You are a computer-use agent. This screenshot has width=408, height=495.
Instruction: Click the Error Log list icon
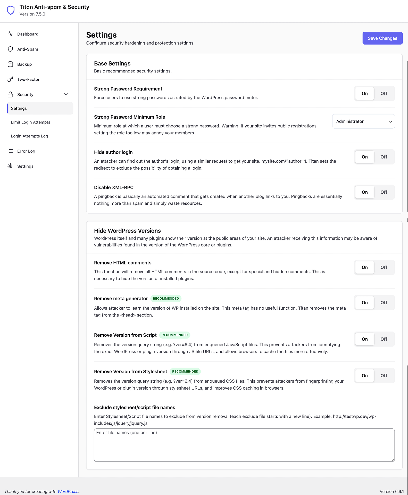tap(10, 151)
